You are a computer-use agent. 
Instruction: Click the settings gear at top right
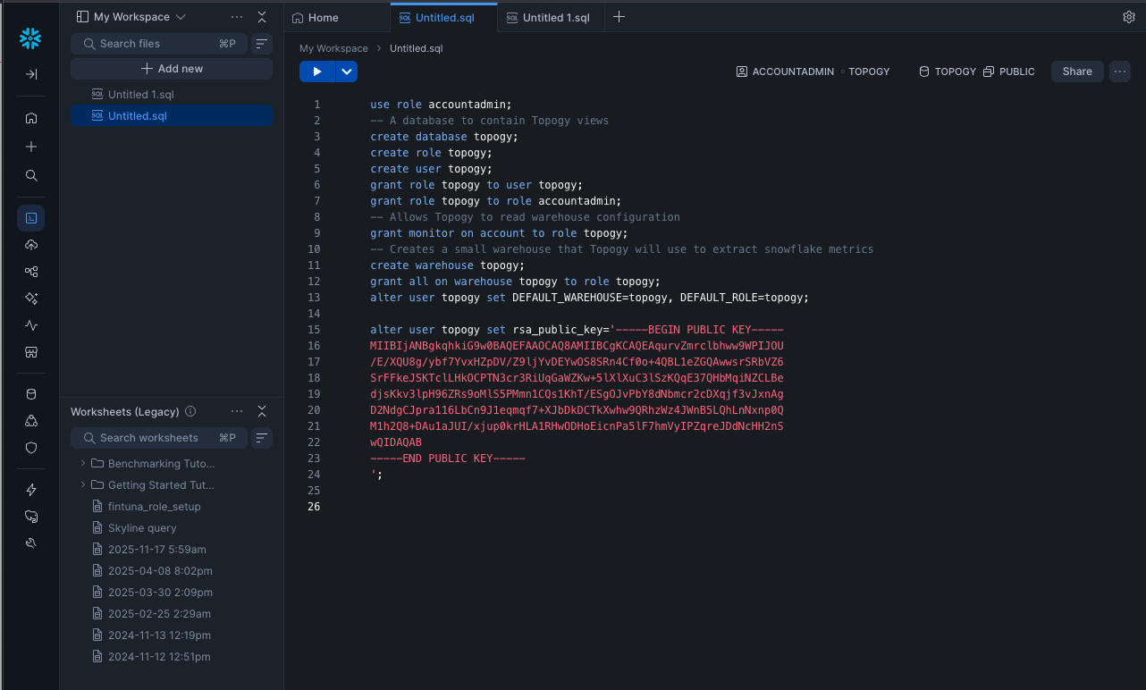coord(1129,17)
